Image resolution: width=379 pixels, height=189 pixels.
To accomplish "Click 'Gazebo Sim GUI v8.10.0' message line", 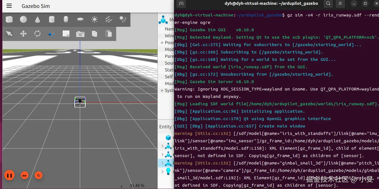I will (214, 30).
